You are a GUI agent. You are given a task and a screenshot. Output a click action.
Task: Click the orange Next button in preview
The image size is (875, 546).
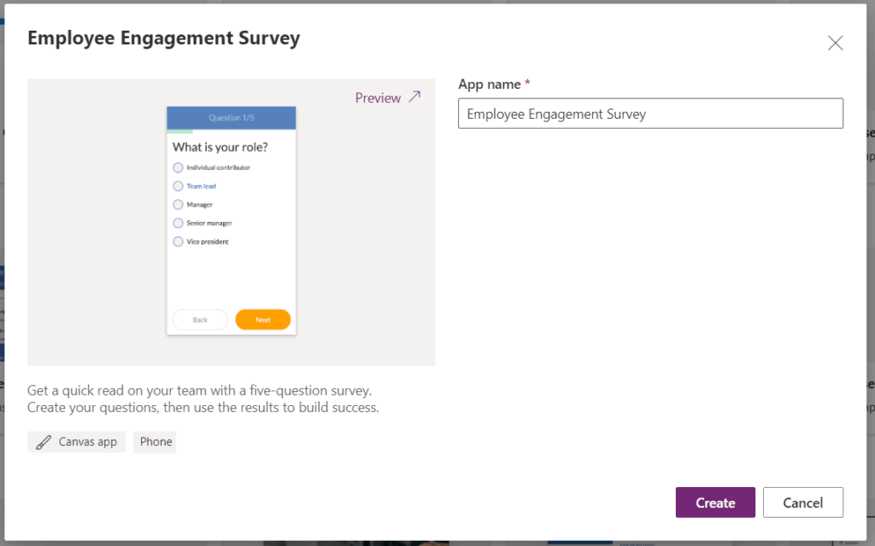click(263, 320)
